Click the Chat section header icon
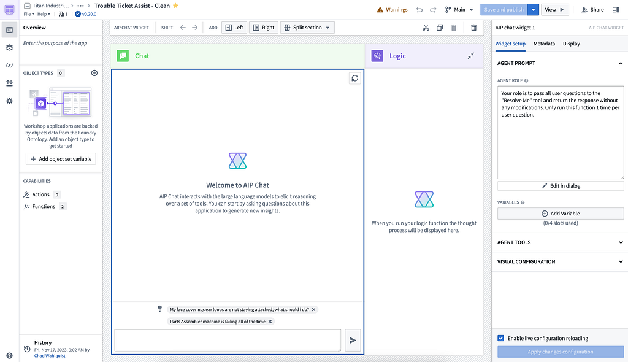The image size is (628, 362). [x=123, y=56]
